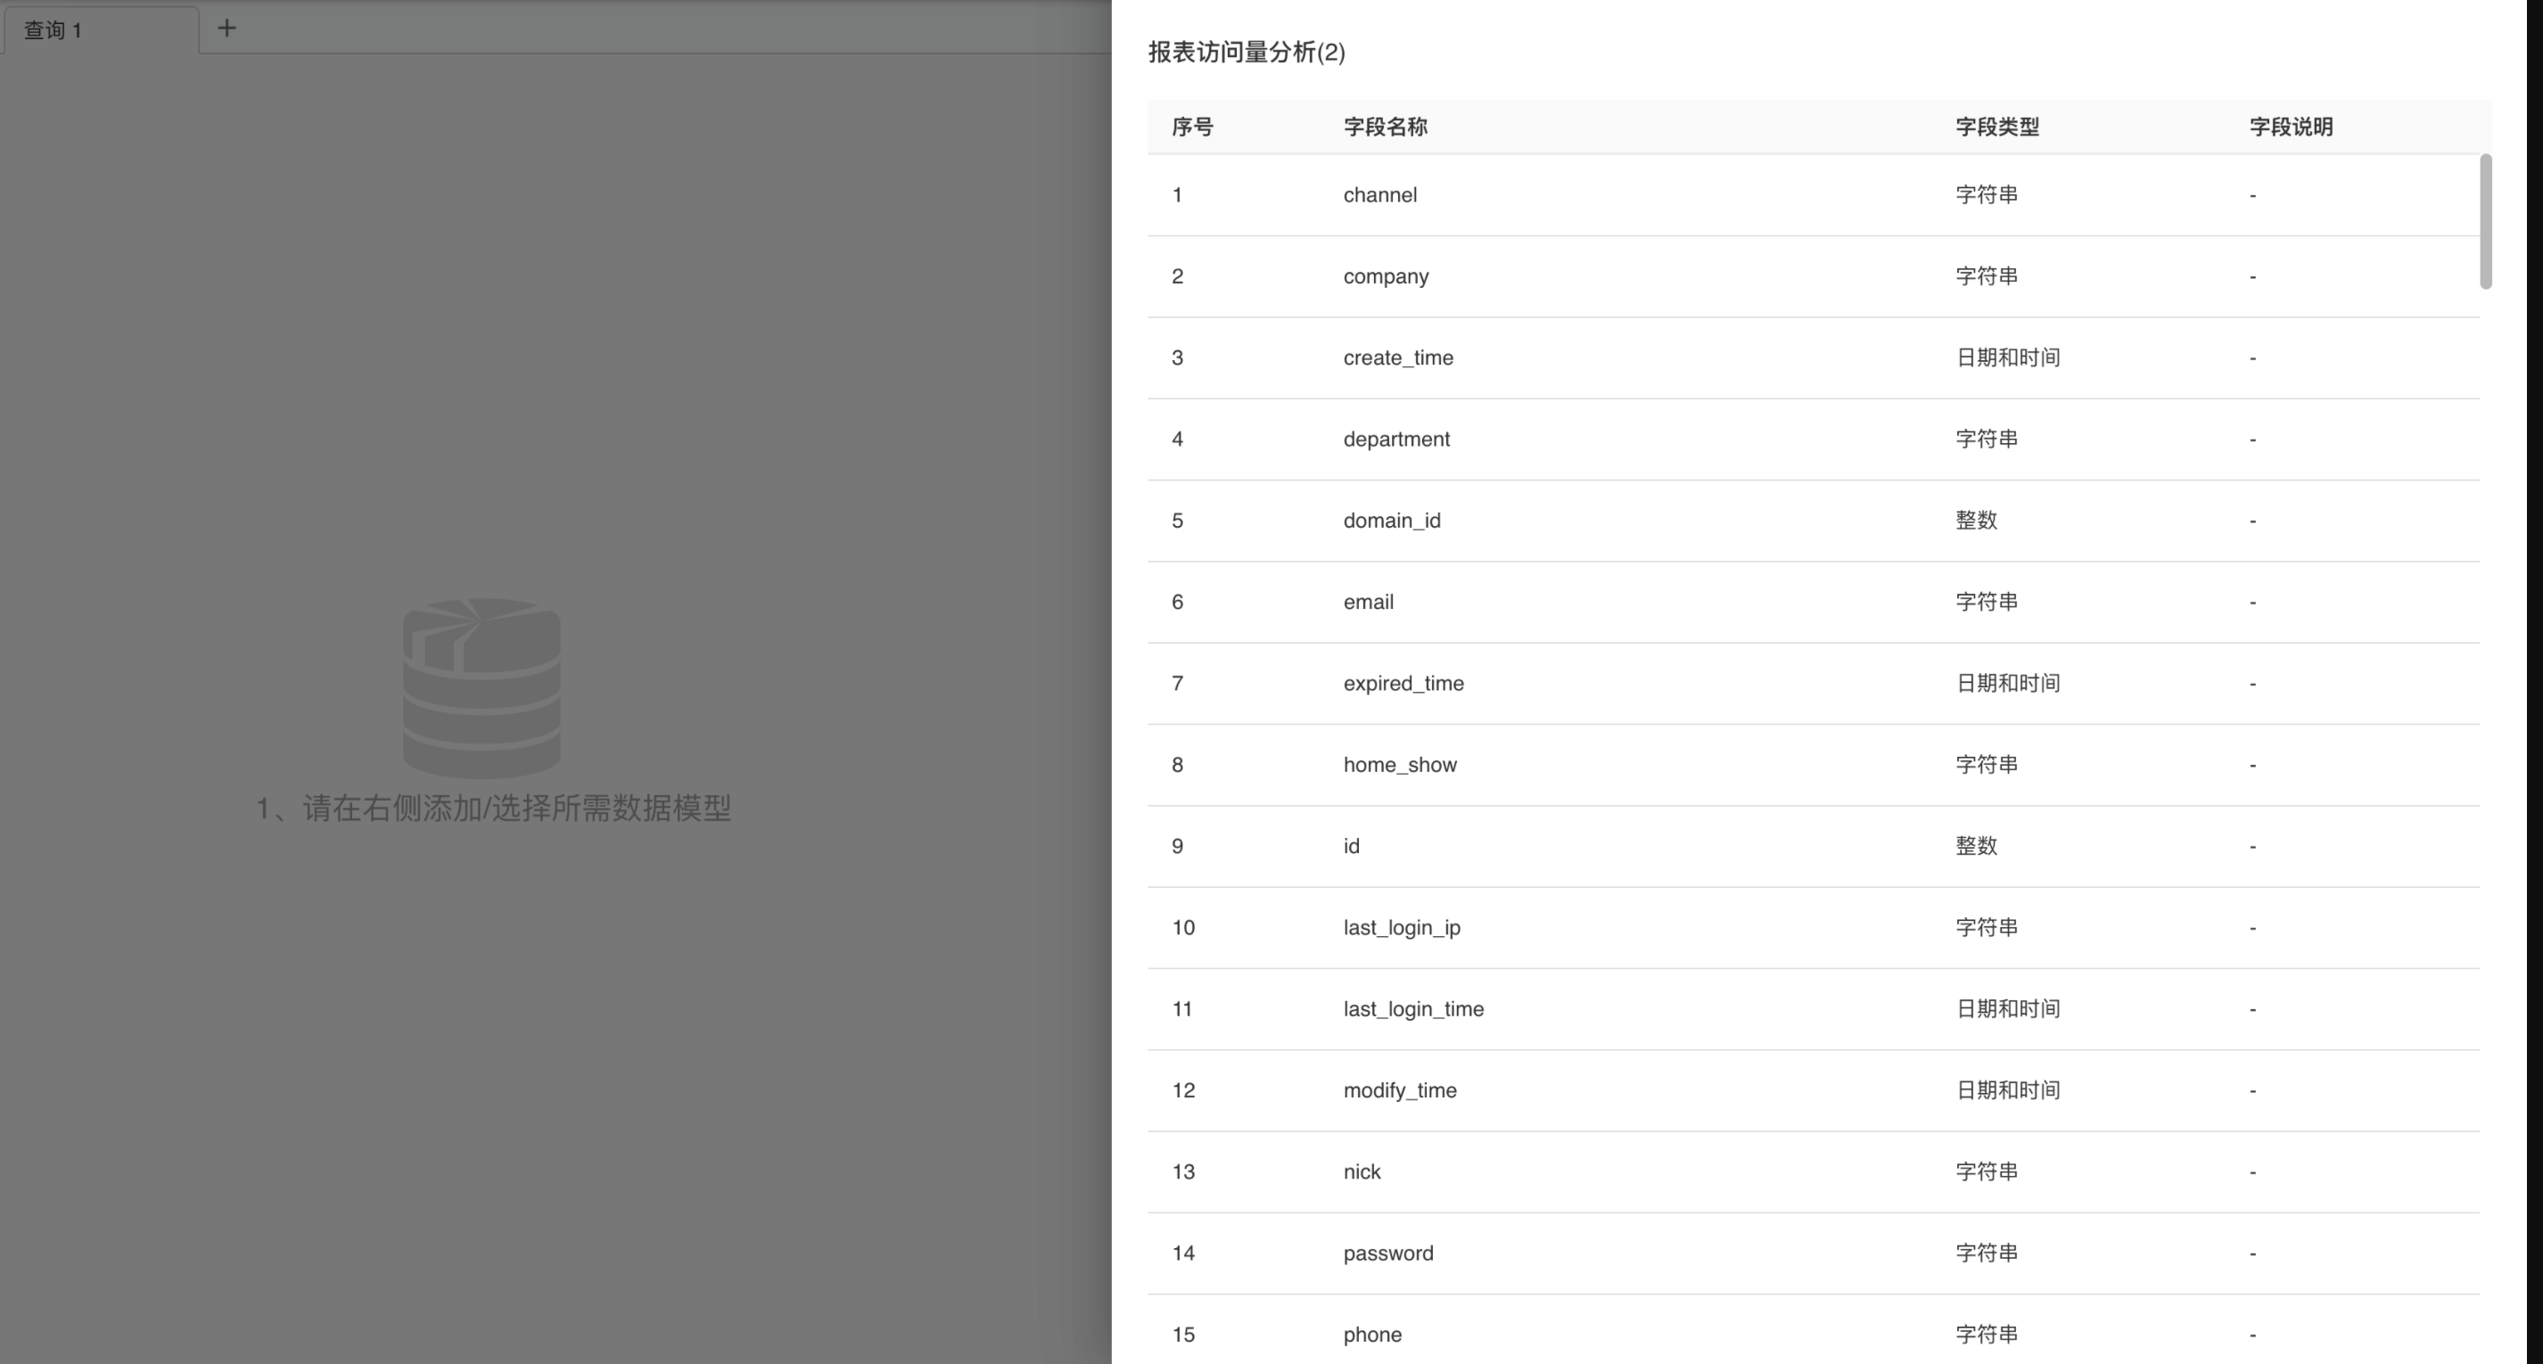Switch to the 查询 1 tab
Screen dimensions: 2543x1364
pos(53,30)
